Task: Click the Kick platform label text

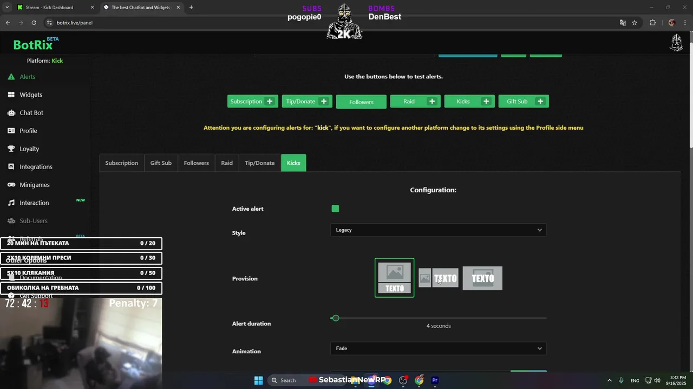Action: pyautogui.click(x=57, y=61)
